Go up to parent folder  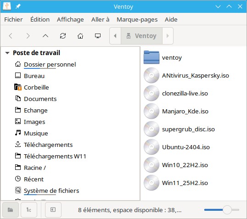[45, 36]
